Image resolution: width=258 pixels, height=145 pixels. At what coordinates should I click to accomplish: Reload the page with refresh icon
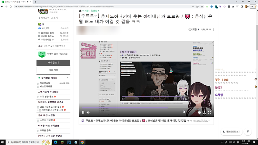11,6
